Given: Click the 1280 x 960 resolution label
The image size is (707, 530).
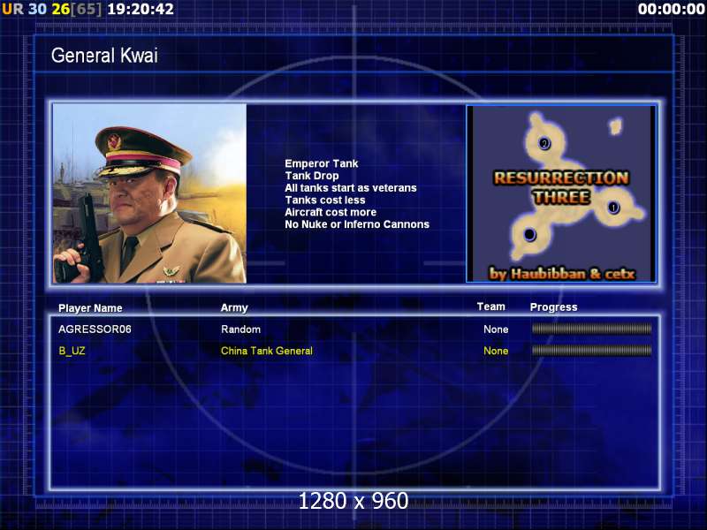Looking at the screenshot, I should tap(353, 501).
